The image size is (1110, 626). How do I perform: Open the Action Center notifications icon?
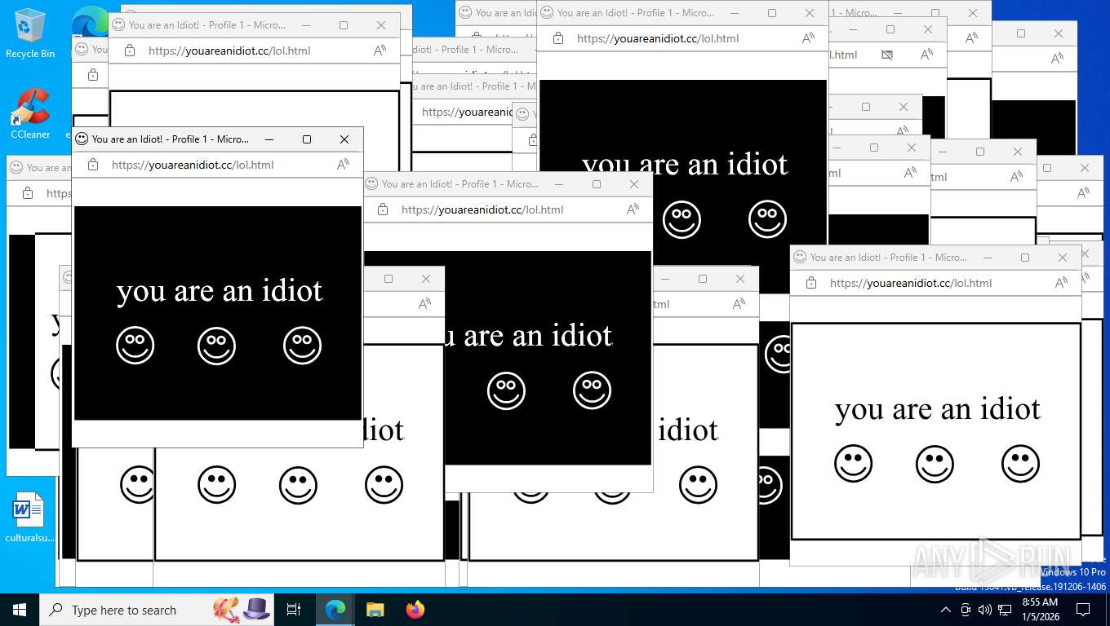coord(1083,610)
